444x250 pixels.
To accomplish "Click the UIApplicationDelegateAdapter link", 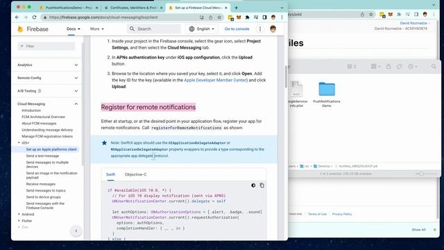I will point(197,143).
